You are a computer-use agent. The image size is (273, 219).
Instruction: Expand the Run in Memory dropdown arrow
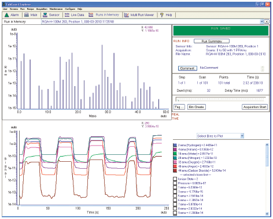(262, 21)
